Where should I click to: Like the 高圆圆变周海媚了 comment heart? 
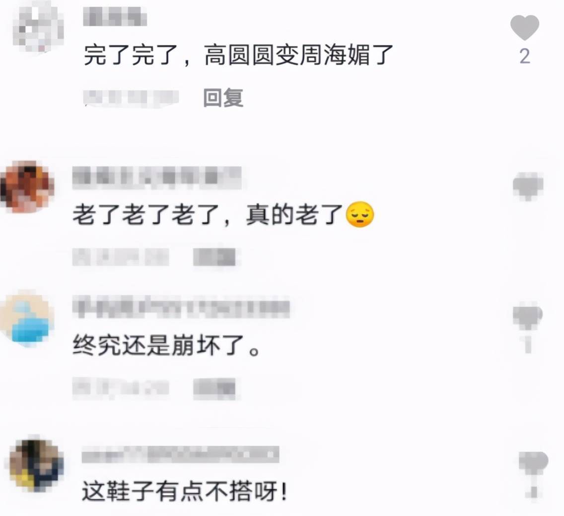[524, 28]
